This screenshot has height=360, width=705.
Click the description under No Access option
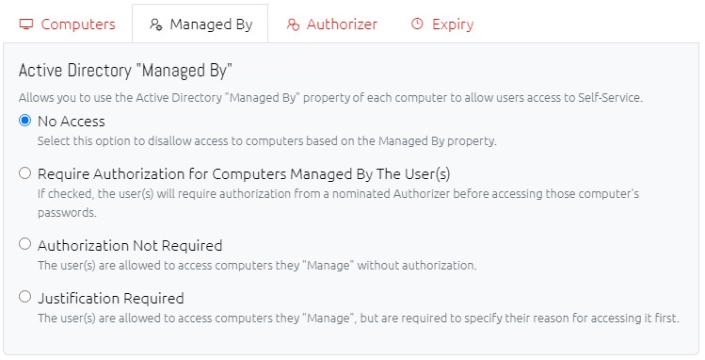(267, 140)
